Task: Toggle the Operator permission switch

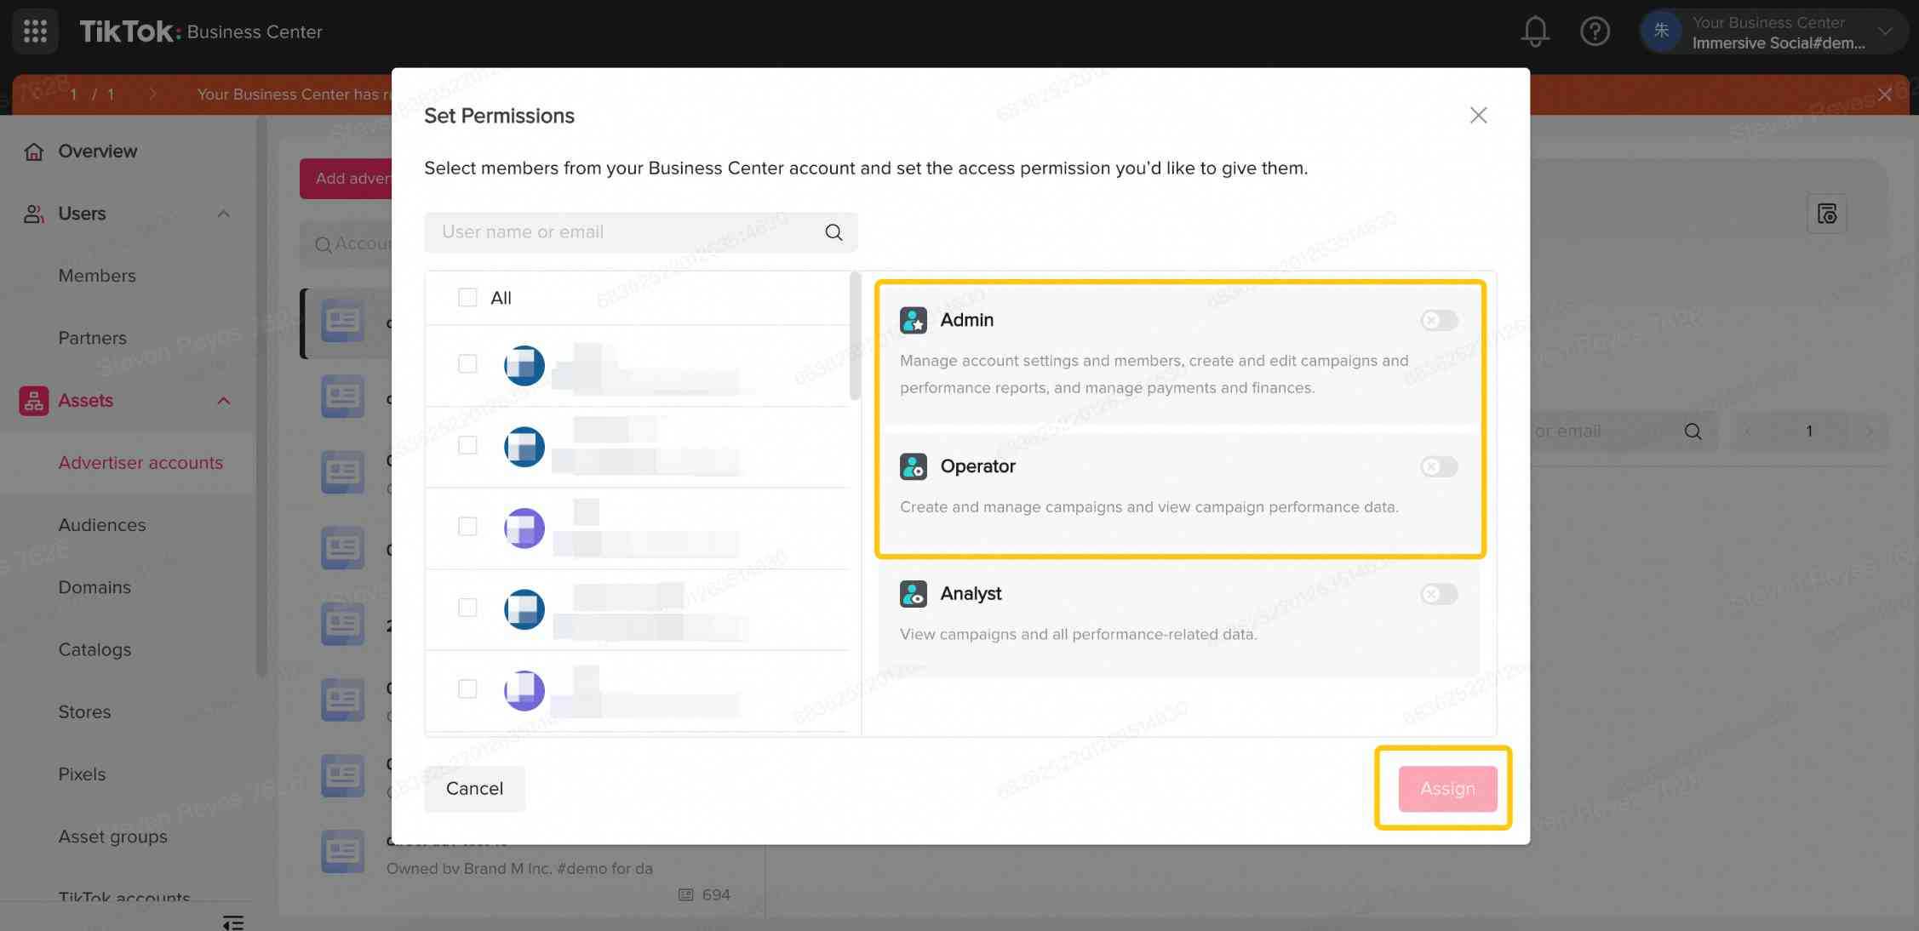Action: [x=1437, y=466]
